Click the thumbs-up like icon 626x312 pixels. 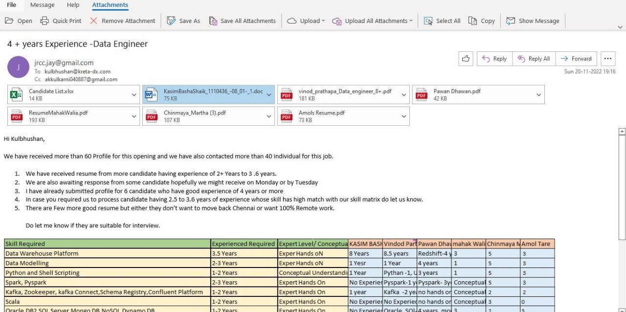tap(466, 59)
